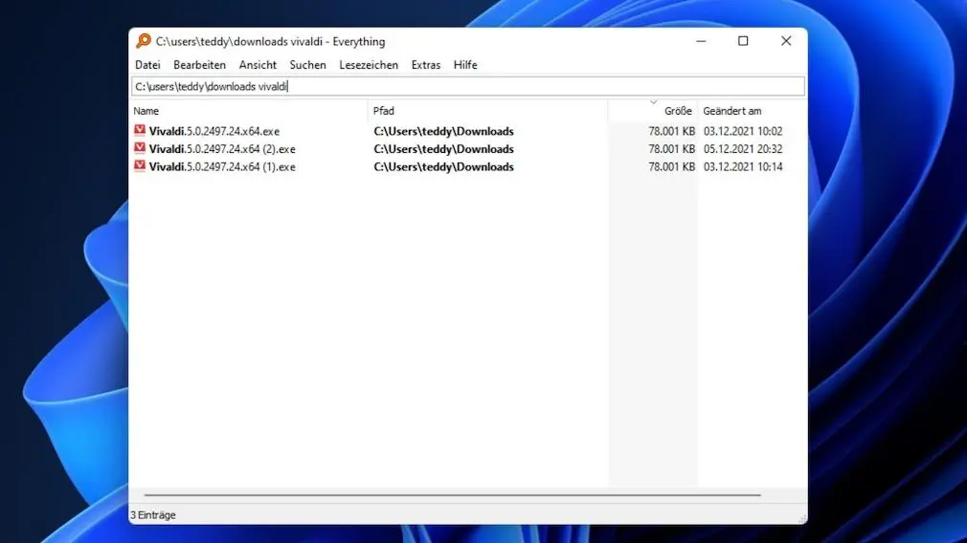Select file Vivaldi.5.0.2497.24.x64 (2).exe
Image resolution: width=967 pixels, height=543 pixels.
[222, 149]
